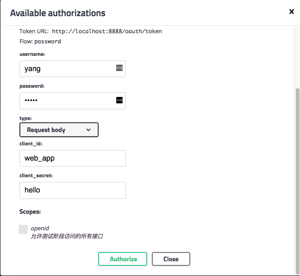
Task: Enable the openid scope checkbox
Action: point(23,229)
